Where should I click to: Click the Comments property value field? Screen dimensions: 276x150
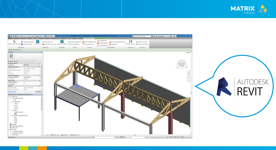[x=32, y=84]
